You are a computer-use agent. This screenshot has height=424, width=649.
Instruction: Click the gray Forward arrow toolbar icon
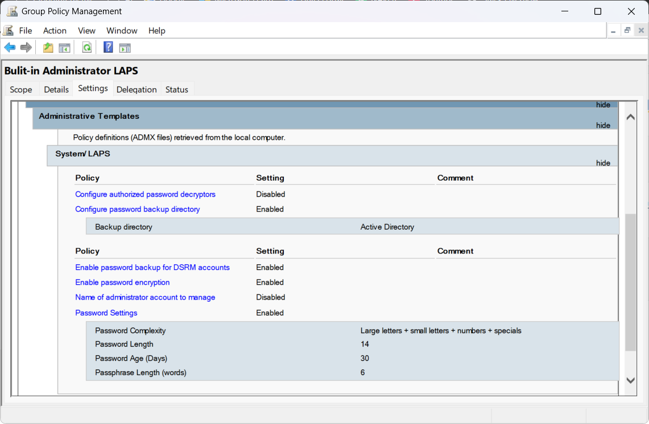click(26, 48)
